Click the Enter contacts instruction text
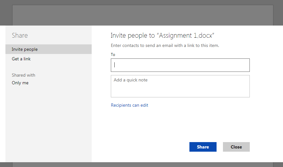283x167 pixels. pyautogui.click(x=165, y=45)
